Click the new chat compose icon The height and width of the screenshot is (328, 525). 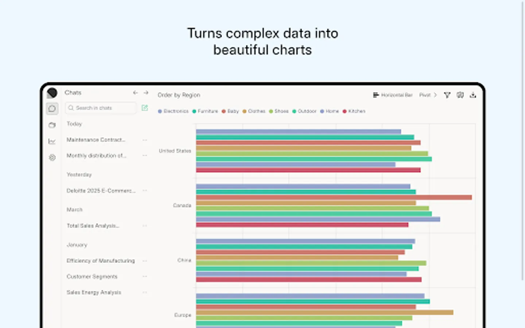[145, 108]
